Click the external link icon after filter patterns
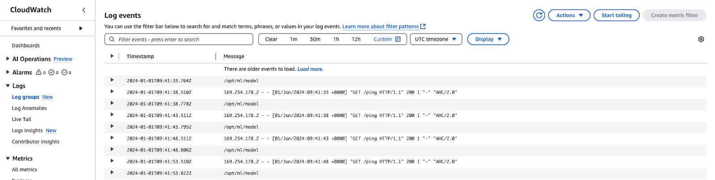The width and height of the screenshot is (715, 180). (x=423, y=27)
